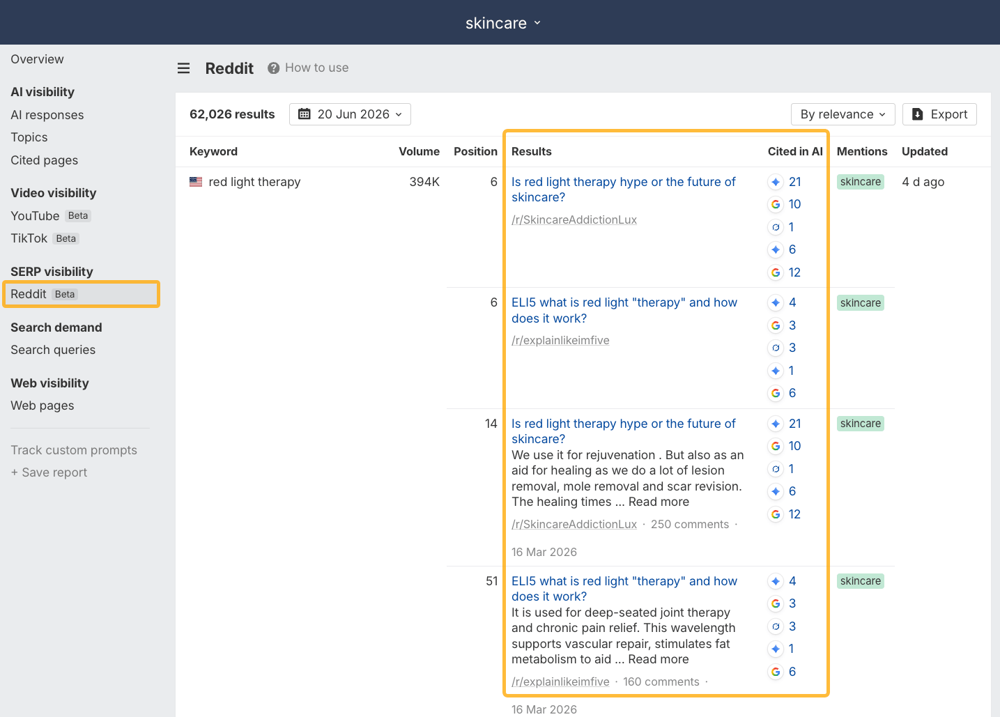This screenshot has width=1000, height=717.
Task: Open /r/SkincareAddictionLux link with 250 comments
Action: pyautogui.click(x=574, y=524)
